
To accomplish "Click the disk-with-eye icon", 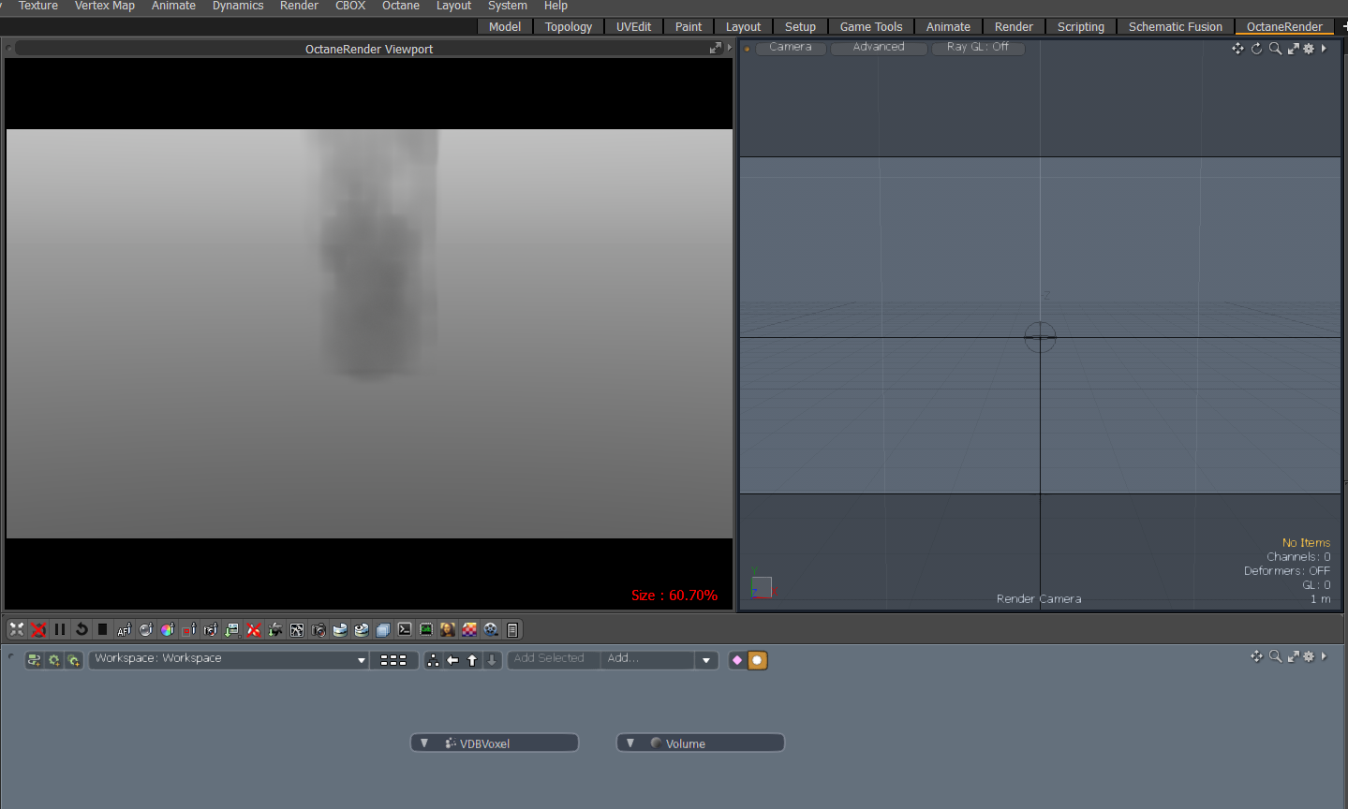I will click(x=362, y=630).
